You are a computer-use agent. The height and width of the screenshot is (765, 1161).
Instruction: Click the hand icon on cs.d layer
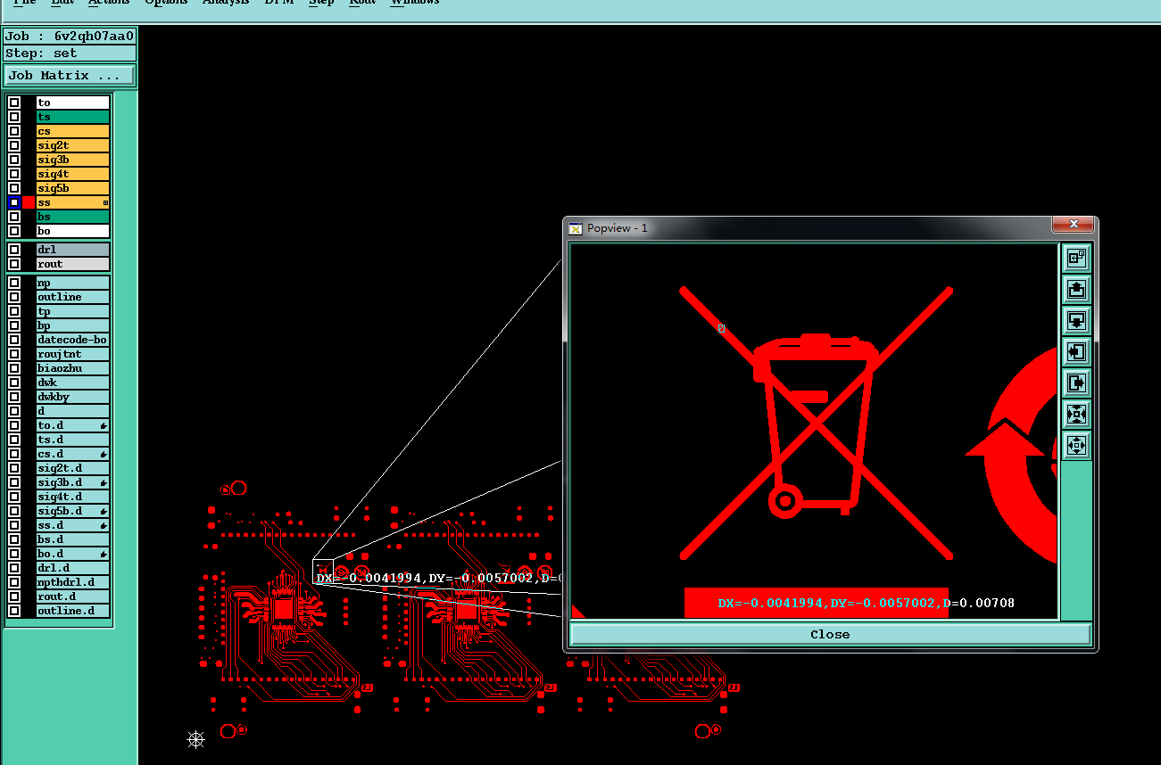point(104,454)
